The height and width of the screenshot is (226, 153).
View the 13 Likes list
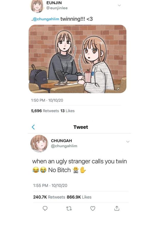[68, 111]
